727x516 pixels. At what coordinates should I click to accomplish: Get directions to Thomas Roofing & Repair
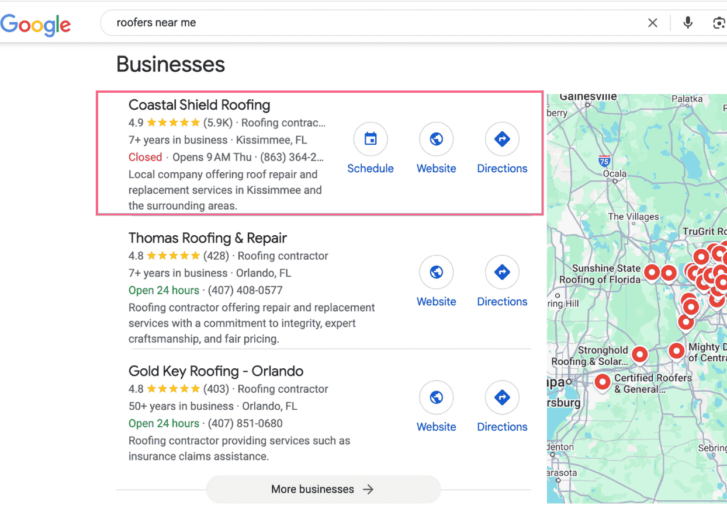tap(503, 283)
